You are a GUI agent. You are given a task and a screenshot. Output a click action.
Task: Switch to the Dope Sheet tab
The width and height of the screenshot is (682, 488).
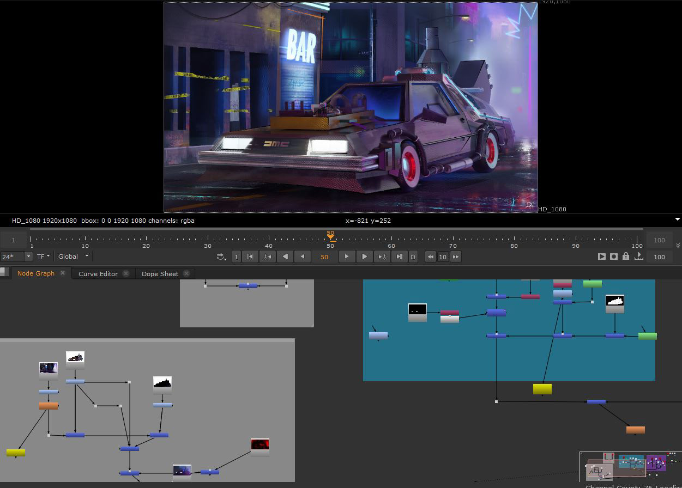click(160, 274)
